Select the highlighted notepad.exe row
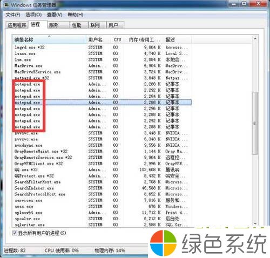 coord(102,103)
